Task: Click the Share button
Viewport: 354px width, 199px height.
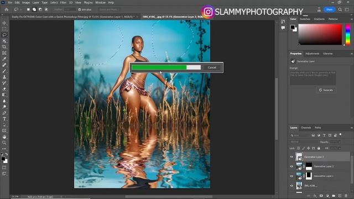Action: pos(329,9)
